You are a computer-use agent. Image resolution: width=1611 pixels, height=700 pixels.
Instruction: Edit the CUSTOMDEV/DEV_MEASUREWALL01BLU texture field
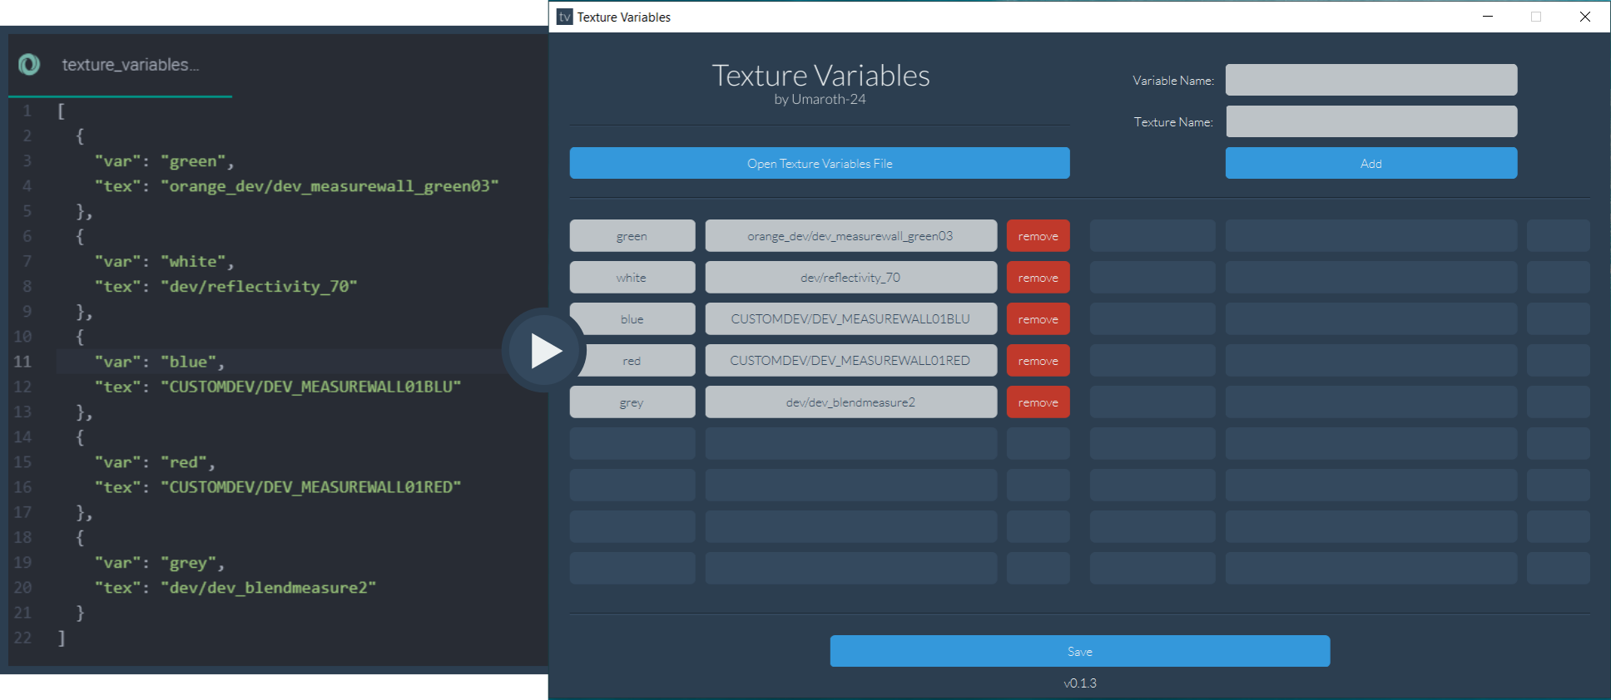pyautogui.click(x=851, y=318)
